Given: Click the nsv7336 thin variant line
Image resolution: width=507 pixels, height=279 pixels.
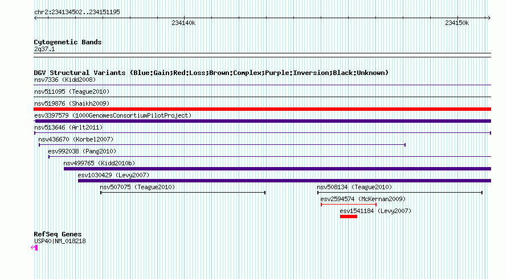Looking at the screenshot, I should (x=262, y=85).
